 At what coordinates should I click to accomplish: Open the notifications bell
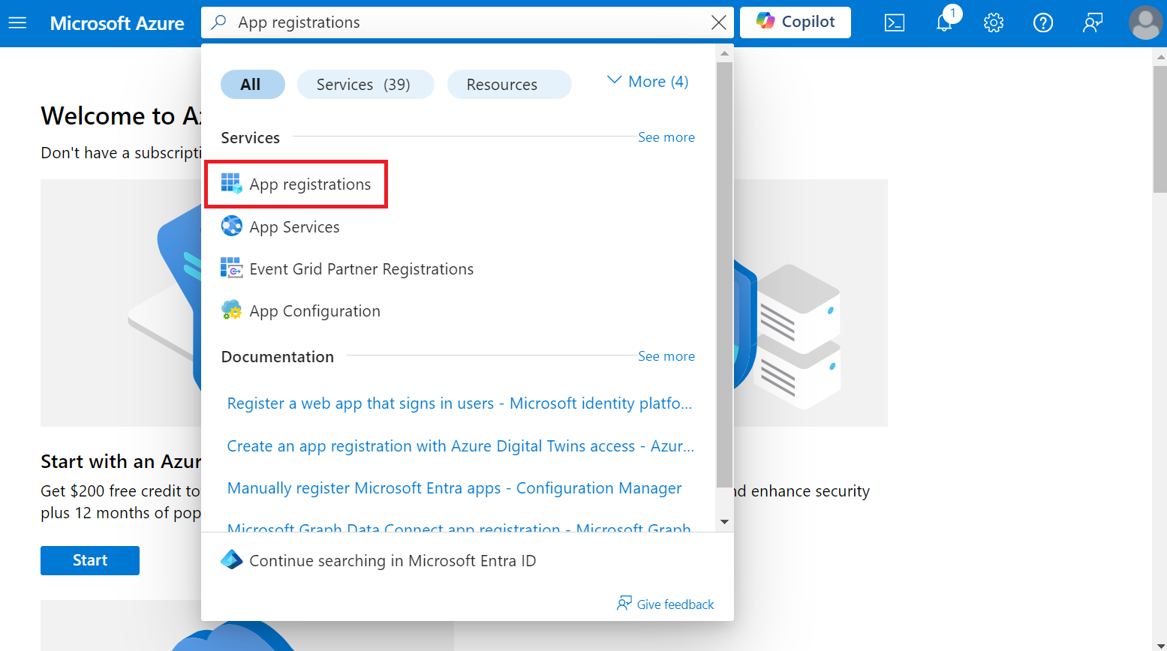[944, 23]
